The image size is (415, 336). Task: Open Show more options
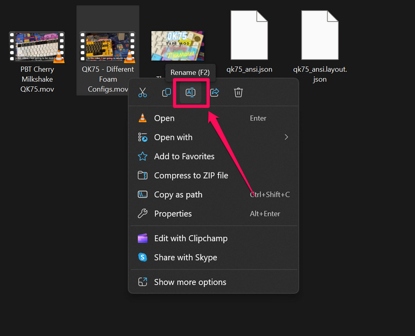tap(190, 282)
